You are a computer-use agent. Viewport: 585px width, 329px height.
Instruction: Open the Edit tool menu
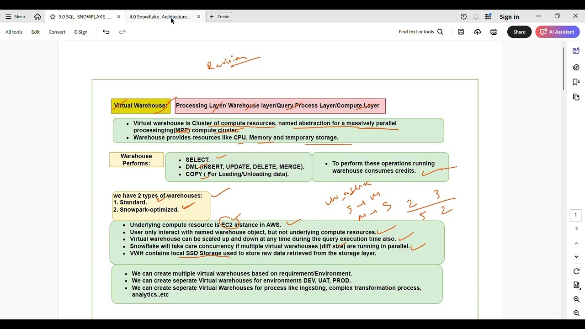click(35, 32)
